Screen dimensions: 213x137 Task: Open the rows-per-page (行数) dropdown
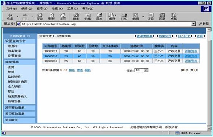point(141,70)
